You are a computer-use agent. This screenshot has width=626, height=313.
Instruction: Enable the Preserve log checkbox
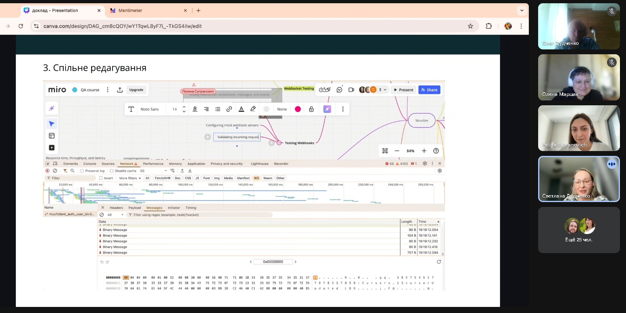[82, 171]
